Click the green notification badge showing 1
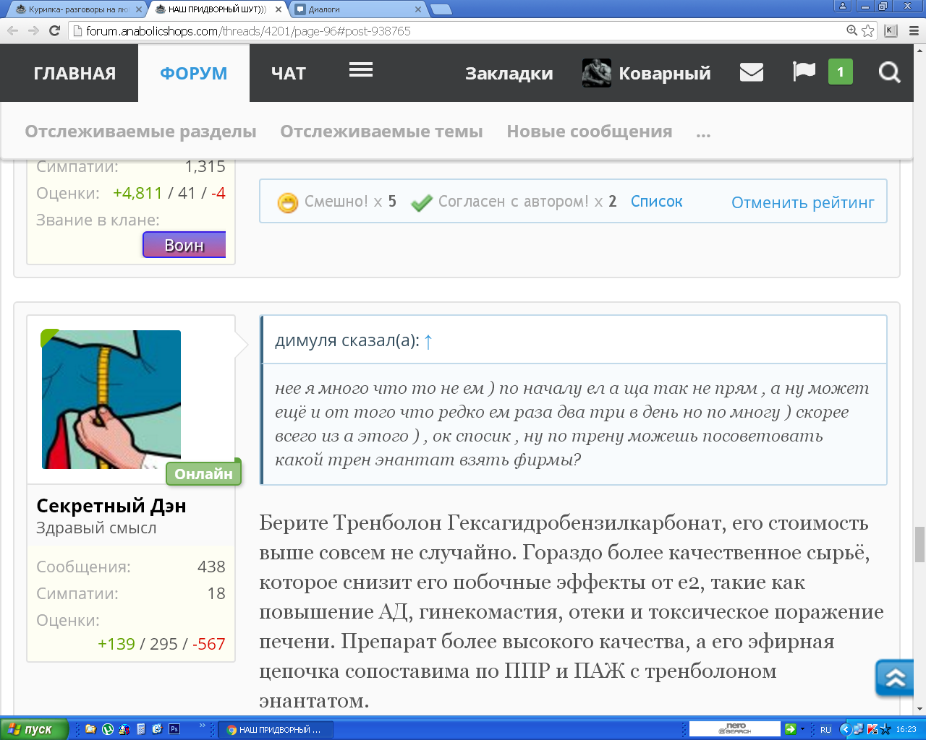The width and height of the screenshot is (926, 740). coord(840,72)
